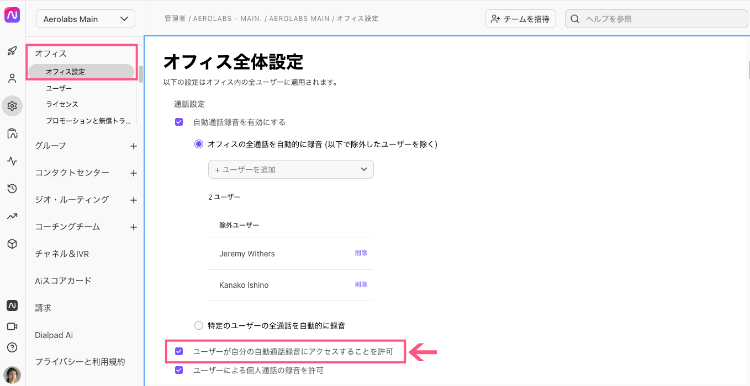Click 削除 for Jeremy Withers

[x=361, y=253]
